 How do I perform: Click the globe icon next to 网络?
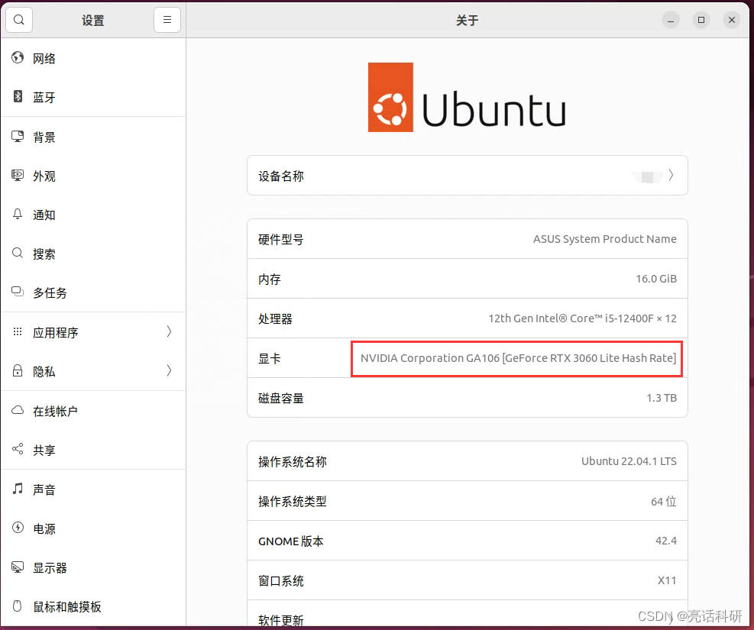tap(18, 58)
